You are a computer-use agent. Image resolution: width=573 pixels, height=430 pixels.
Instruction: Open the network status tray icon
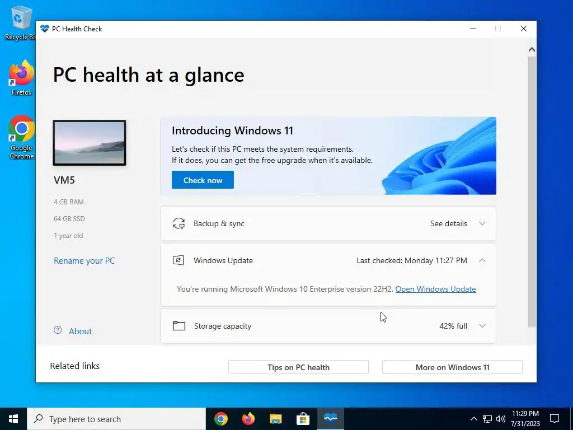[487, 419]
